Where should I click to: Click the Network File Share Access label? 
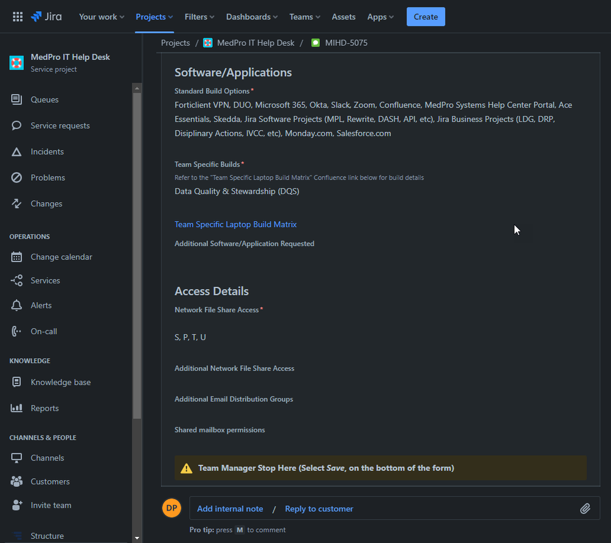pos(217,310)
